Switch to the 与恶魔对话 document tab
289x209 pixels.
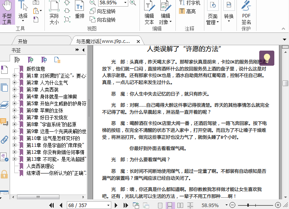[103, 41]
